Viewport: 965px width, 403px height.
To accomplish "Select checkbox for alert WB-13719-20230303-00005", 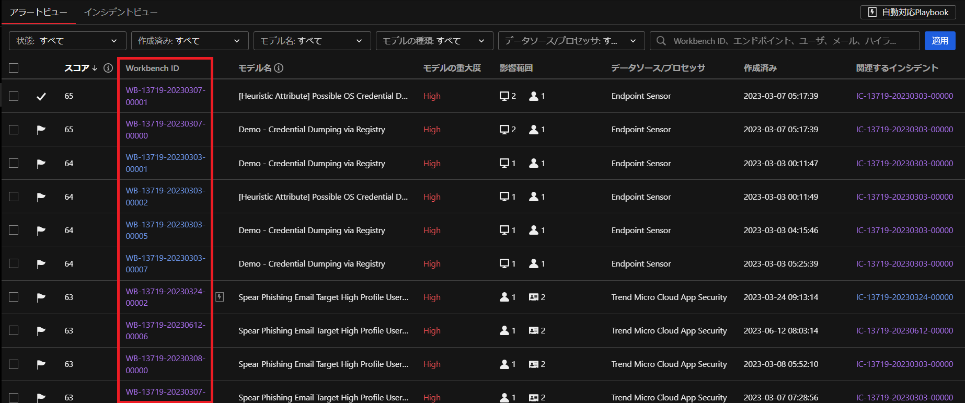I will click(14, 230).
